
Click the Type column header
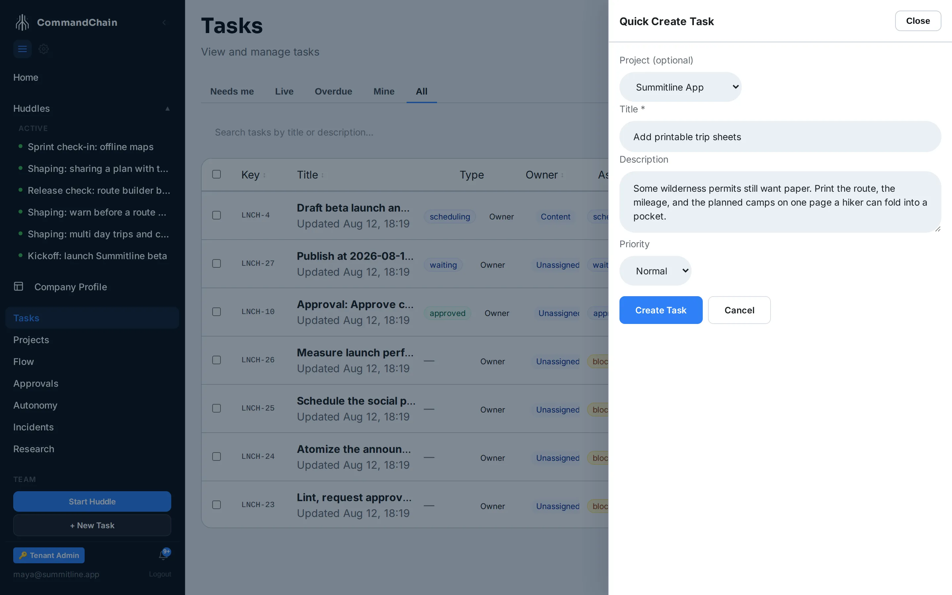(x=472, y=175)
